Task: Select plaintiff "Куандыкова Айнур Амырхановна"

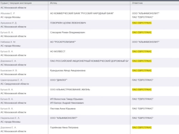Action: click(x=68, y=71)
